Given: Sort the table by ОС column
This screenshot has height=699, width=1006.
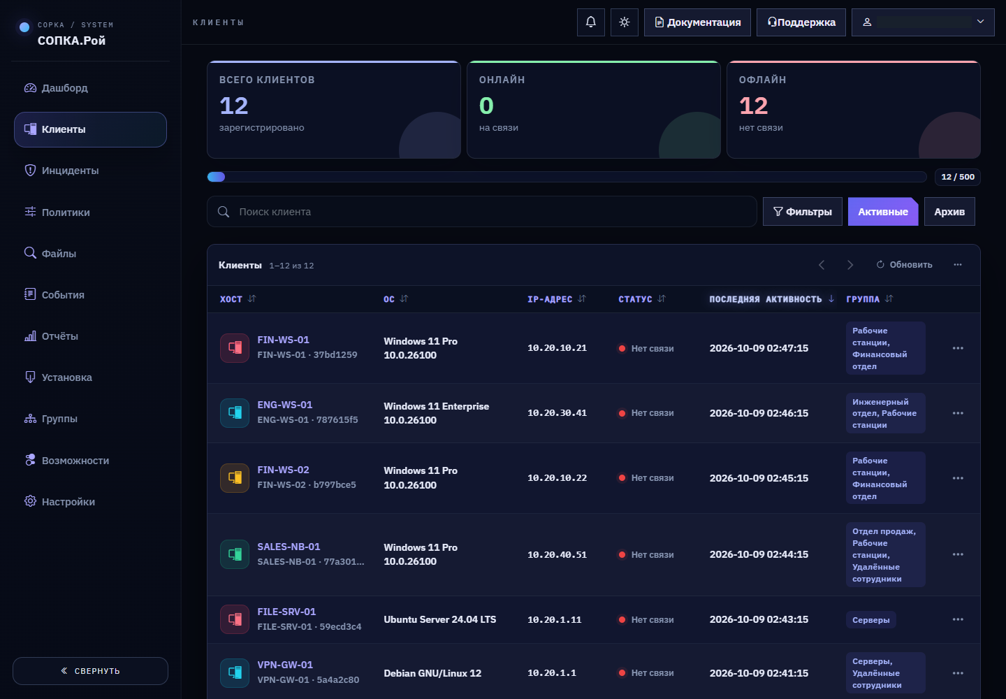Looking at the screenshot, I should [x=396, y=299].
